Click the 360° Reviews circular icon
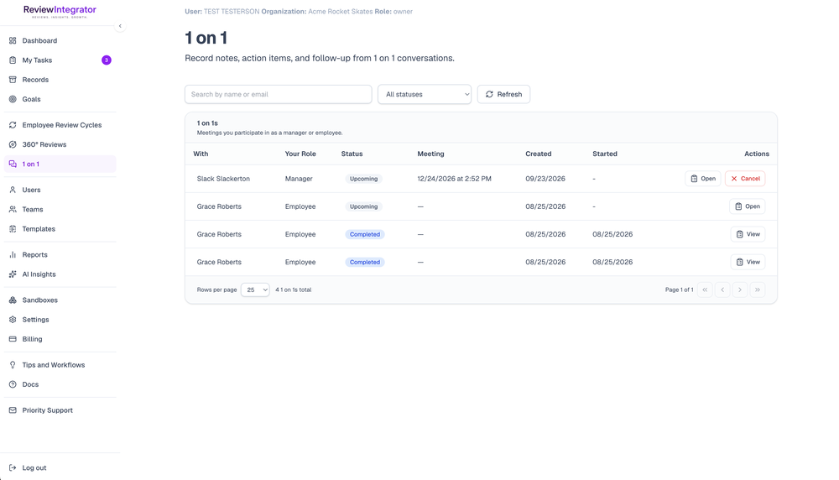839x480 pixels. coord(13,144)
